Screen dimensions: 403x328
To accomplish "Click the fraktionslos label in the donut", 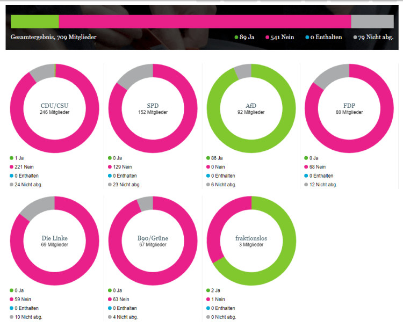I will (251, 238).
